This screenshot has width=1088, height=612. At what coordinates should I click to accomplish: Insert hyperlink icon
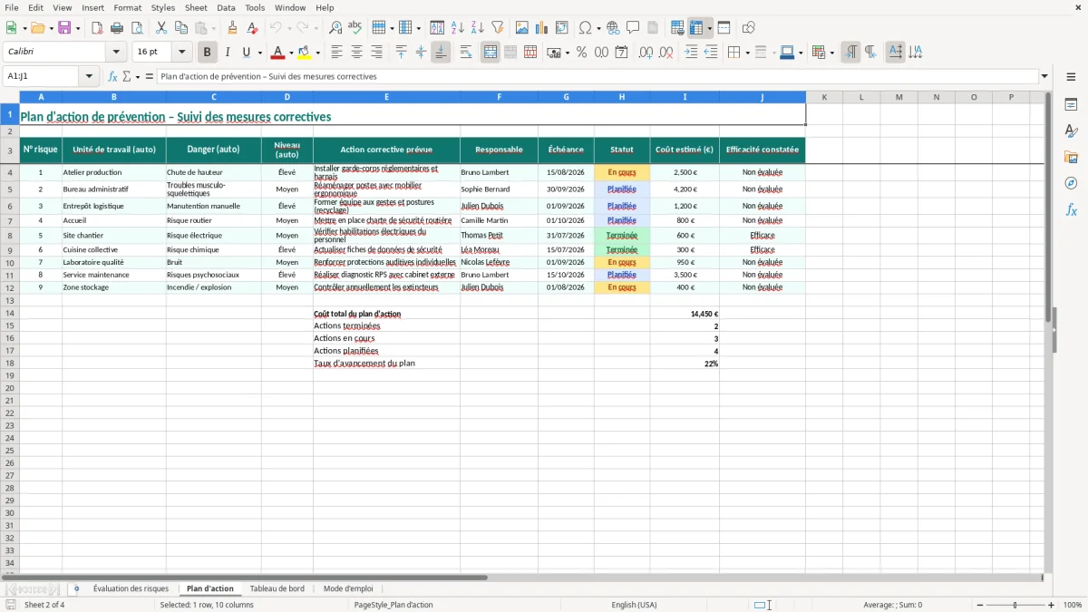coord(613,28)
